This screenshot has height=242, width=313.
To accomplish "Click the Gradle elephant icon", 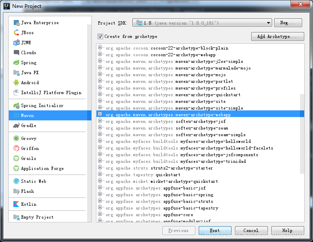I will click(x=16, y=125).
